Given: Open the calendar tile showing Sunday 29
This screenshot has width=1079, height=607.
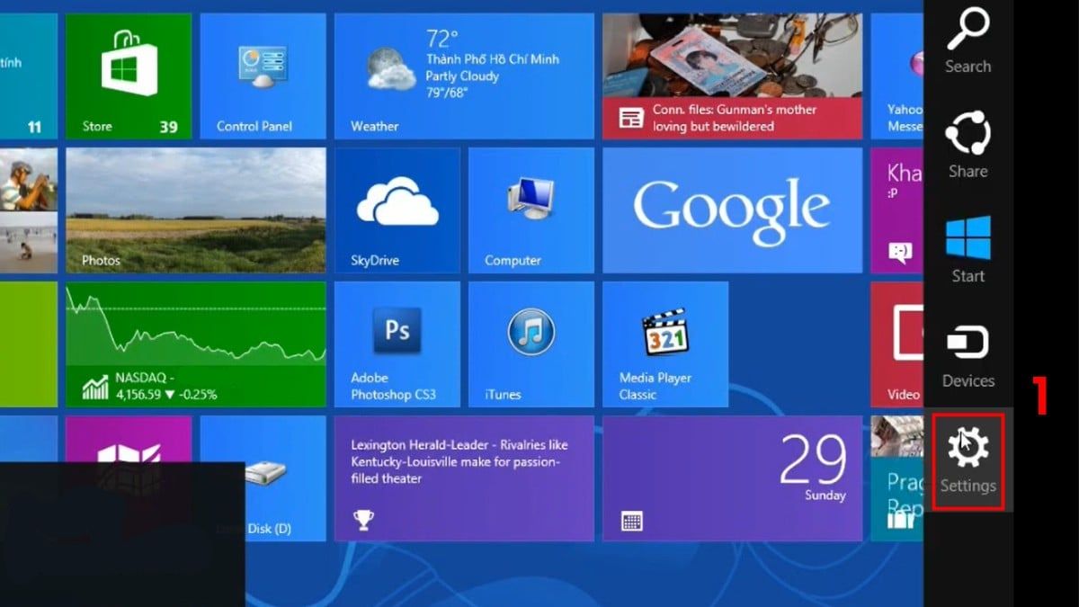Looking at the screenshot, I should 732,478.
